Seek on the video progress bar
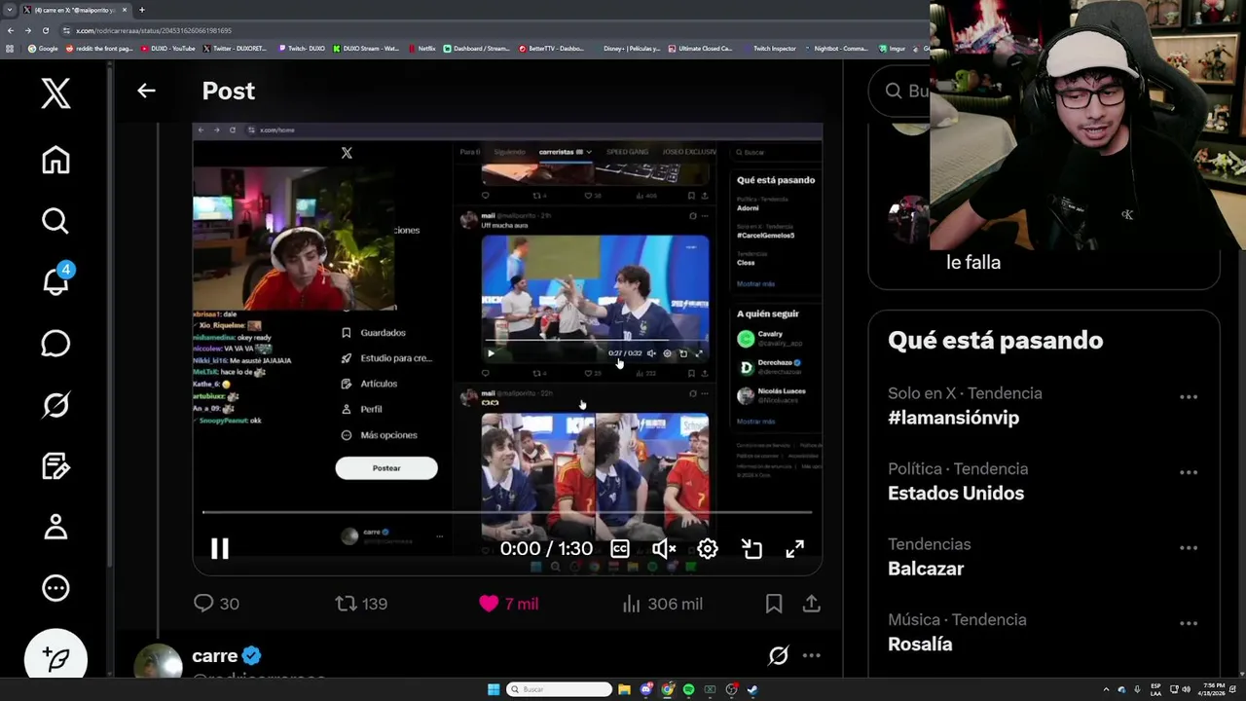Image resolution: width=1246 pixels, height=701 pixels. (x=507, y=512)
